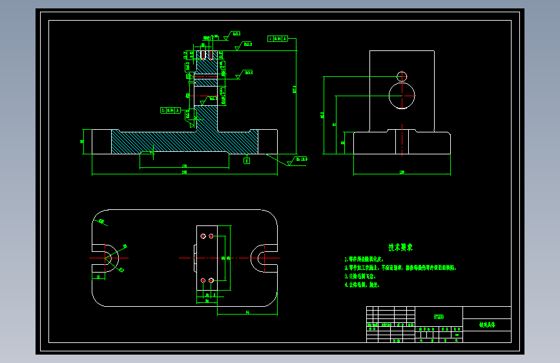Select technical requirement line numbered 3

360,276
